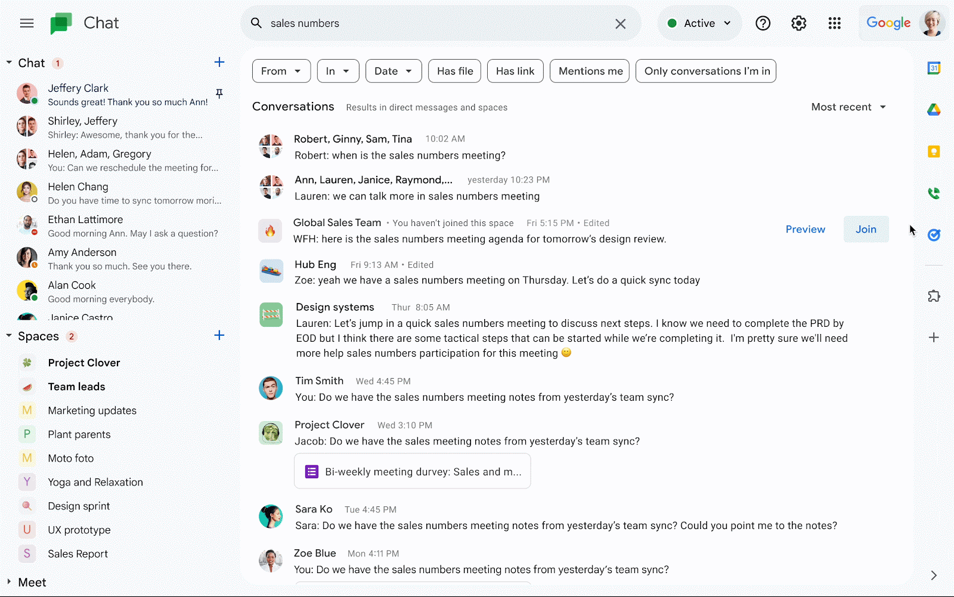Join the Global Sales Team space

tap(866, 229)
